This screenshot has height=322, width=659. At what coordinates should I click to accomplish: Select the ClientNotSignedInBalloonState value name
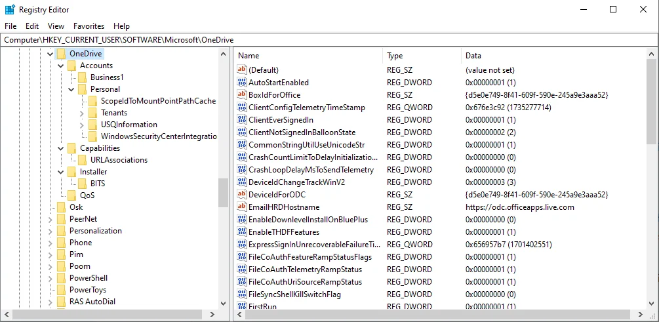coord(302,132)
